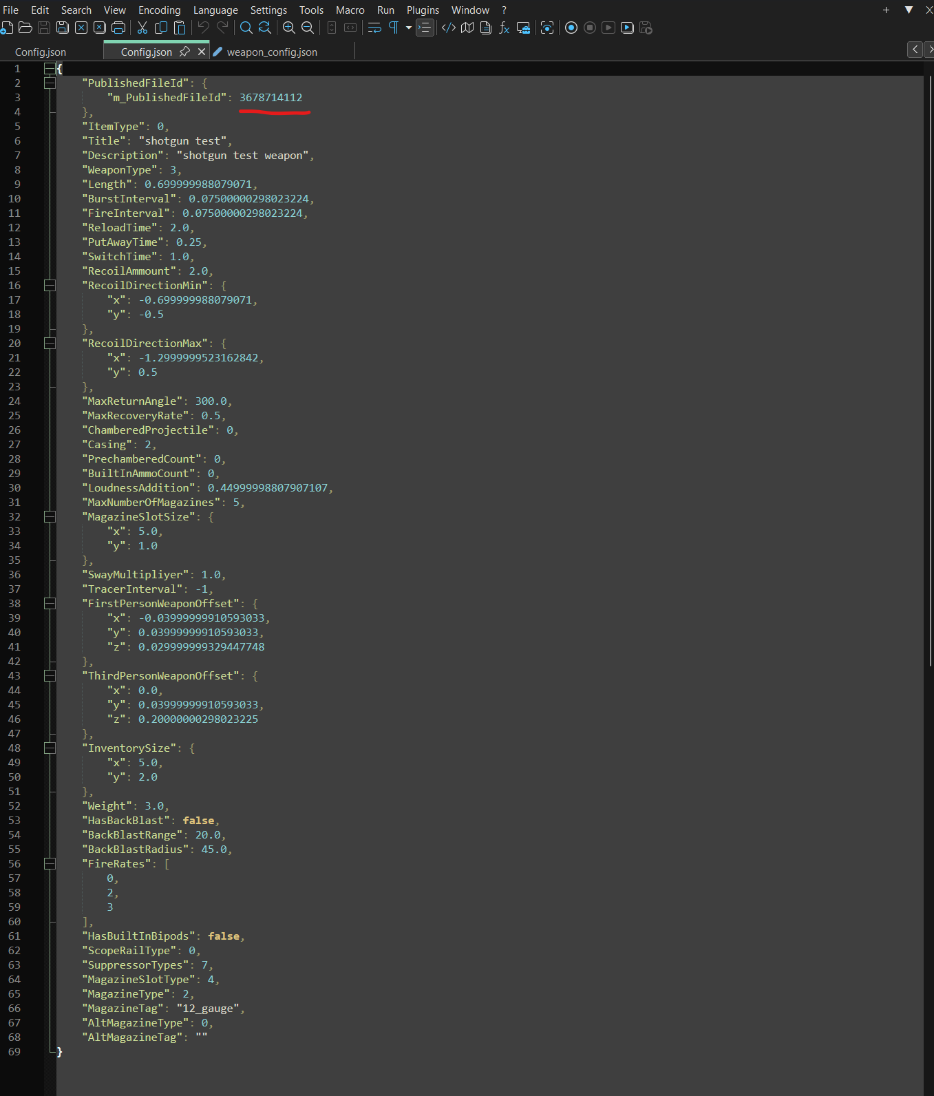The height and width of the screenshot is (1096, 934).
Task: Click the Print icon
Action: coord(118,28)
